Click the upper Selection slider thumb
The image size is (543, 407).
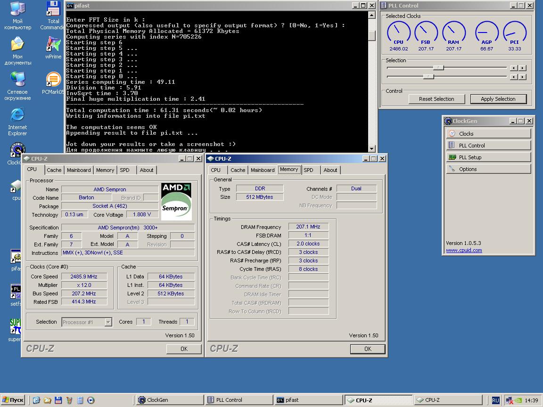(x=438, y=67)
